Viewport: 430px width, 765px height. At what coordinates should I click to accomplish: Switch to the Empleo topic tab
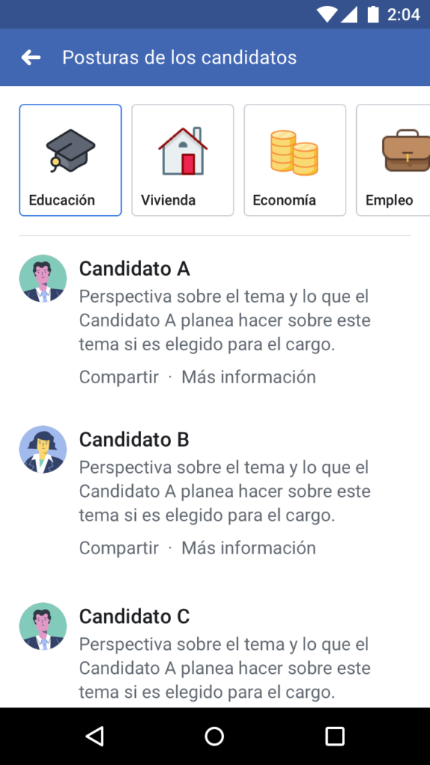point(393,160)
